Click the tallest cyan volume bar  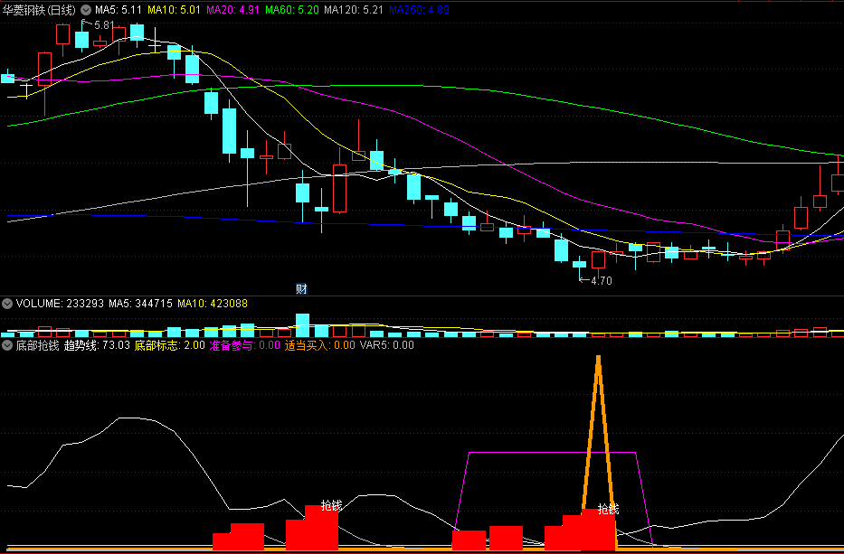point(302,324)
